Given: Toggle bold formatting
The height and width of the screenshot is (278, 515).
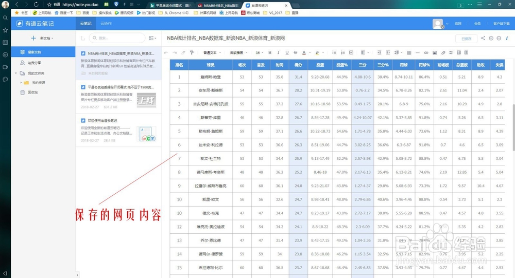Looking at the screenshot, I should (x=270, y=52).
